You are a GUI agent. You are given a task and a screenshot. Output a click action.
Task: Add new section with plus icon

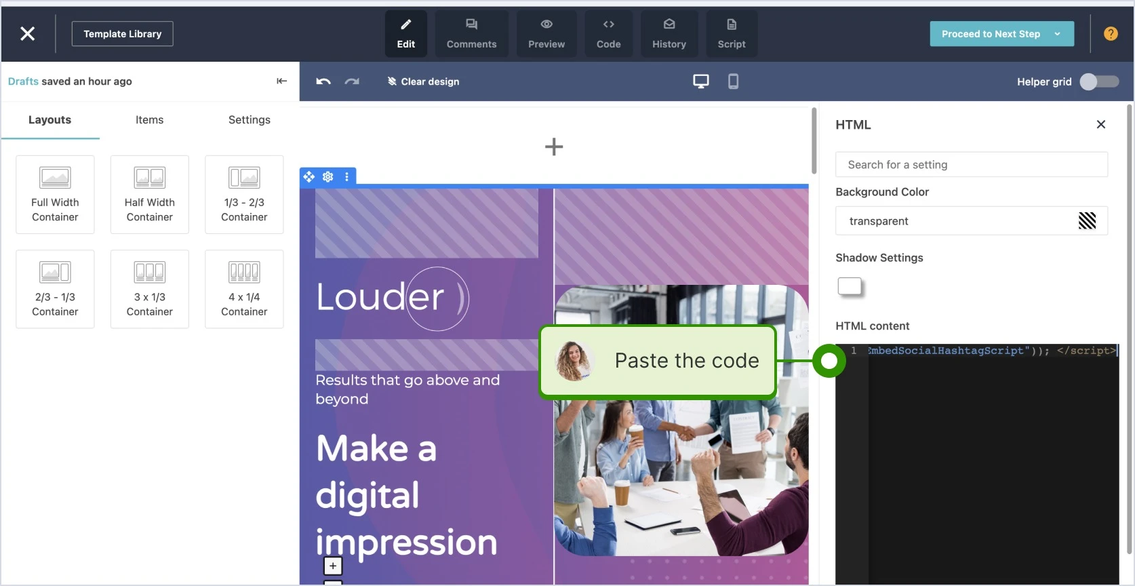[554, 146]
